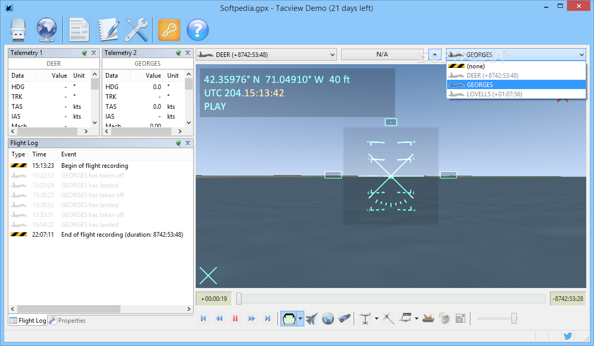Click the Type column header in Flight Log
The image size is (594, 346).
[19, 154]
